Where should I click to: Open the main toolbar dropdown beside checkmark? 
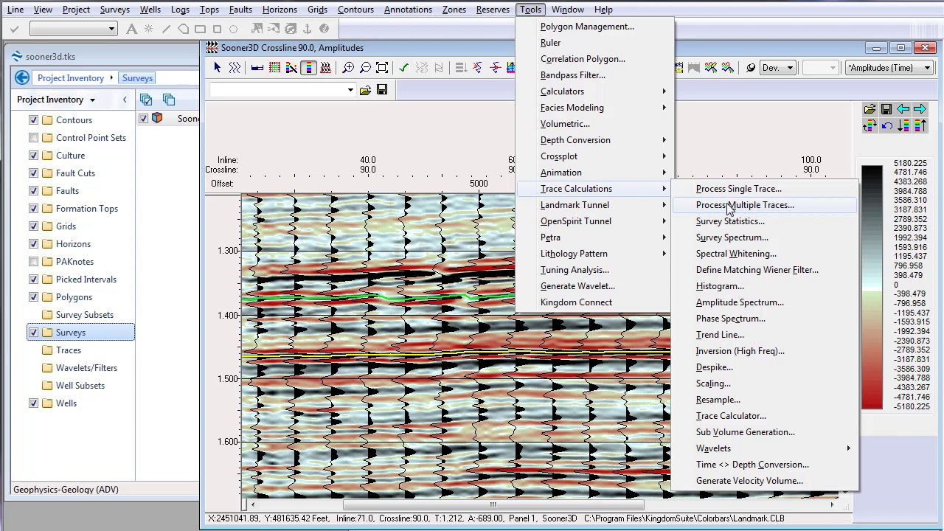(x=73, y=29)
